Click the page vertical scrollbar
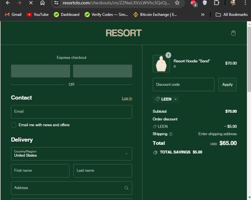Image resolution: width=251 pixels, height=200 pixels. tap(249, 59)
